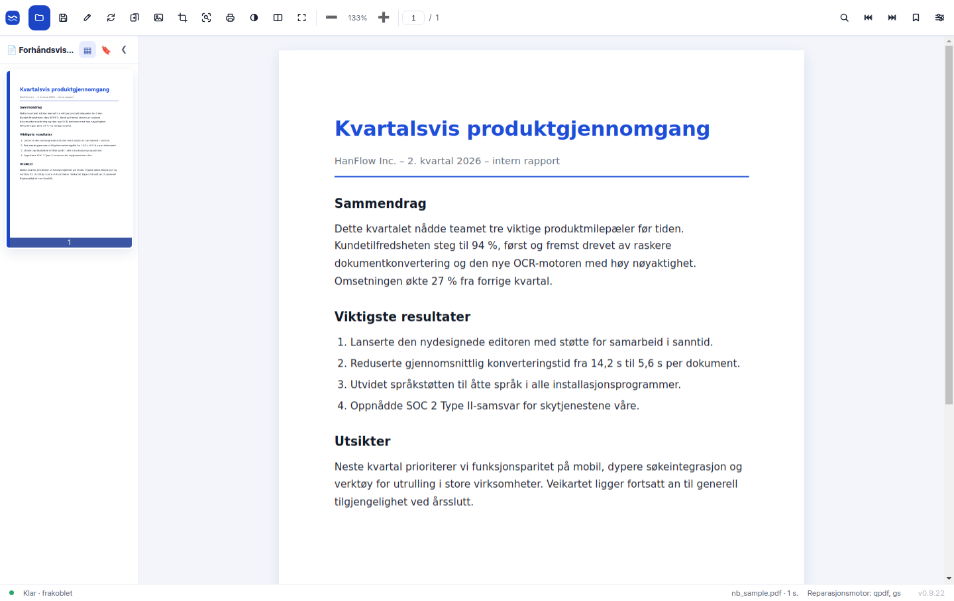The width and height of the screenshot is (954, 601).
Task: Open a file with the folder icon
Action: tap(39, 18)
